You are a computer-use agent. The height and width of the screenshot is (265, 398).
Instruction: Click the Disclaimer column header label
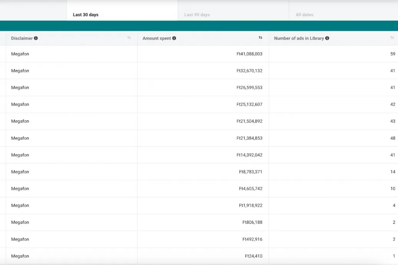[x=22, y=38]
